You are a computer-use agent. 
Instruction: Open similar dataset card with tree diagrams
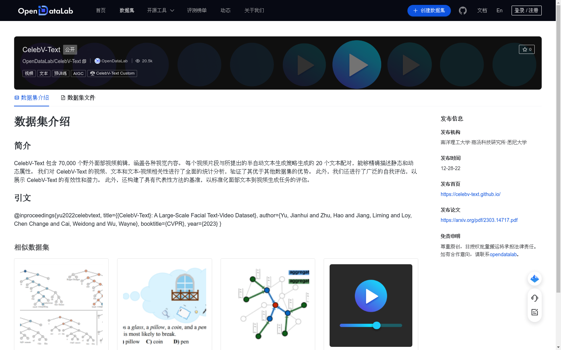pos(61,304)
